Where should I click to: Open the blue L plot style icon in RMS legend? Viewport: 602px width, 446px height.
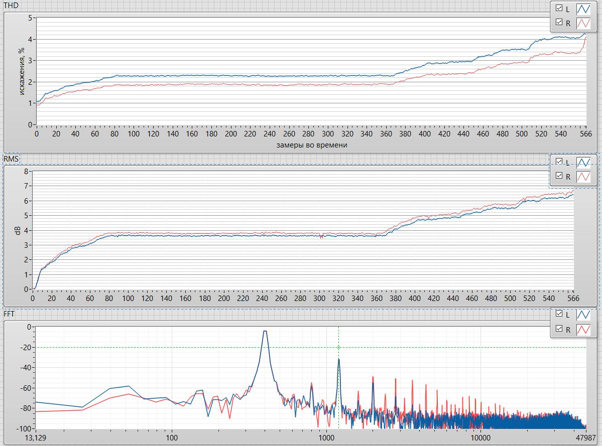pyautogui.click(x=583, y=162)
